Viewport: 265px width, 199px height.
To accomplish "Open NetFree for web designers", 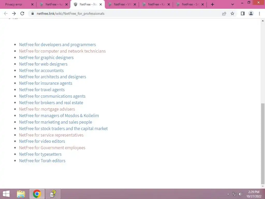I will 43,64.
